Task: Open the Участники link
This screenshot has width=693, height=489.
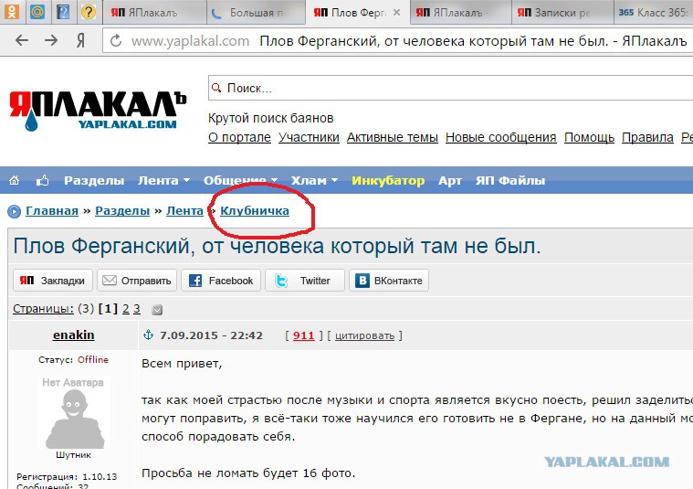Action: coord(309,138)
